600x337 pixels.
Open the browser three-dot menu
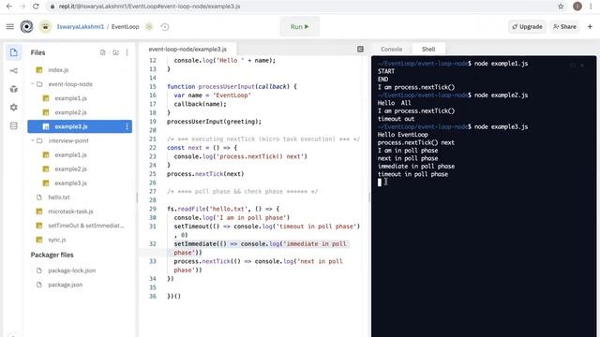point(592,7)
